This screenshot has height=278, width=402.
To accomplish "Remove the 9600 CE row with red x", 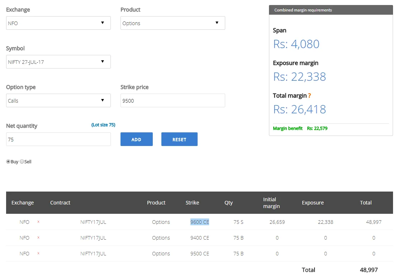I will coord(38,222).
